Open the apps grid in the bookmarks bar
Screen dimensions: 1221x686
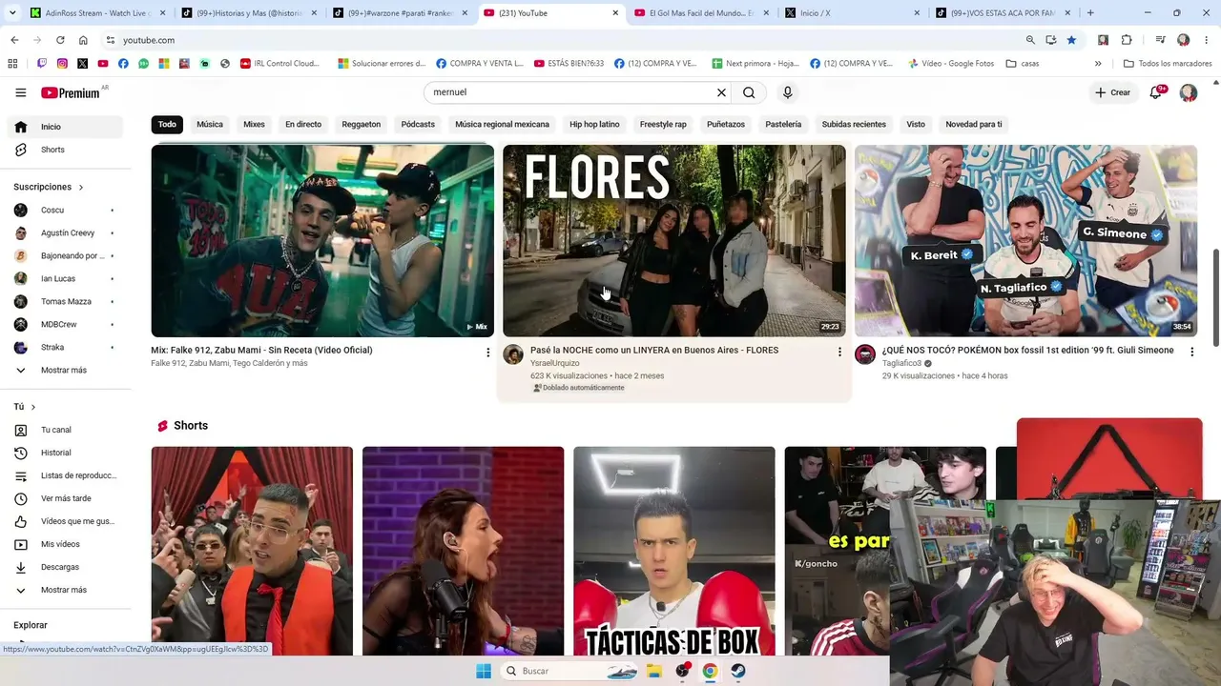(12, 64)
